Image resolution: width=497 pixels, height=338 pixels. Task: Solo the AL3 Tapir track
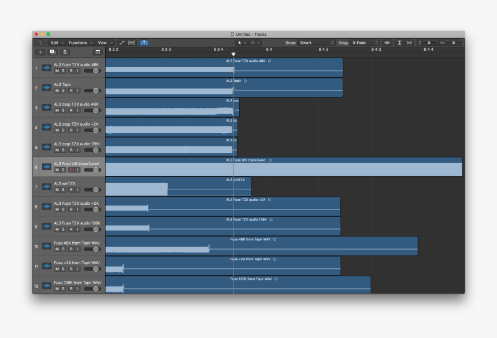pyautogui.click(x=63, y=91)
